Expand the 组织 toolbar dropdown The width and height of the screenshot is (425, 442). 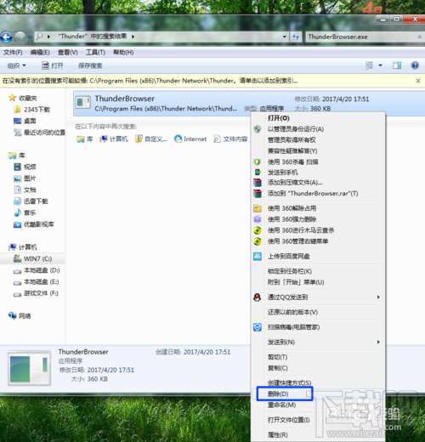pyautogui.click(x=16, y=65)
